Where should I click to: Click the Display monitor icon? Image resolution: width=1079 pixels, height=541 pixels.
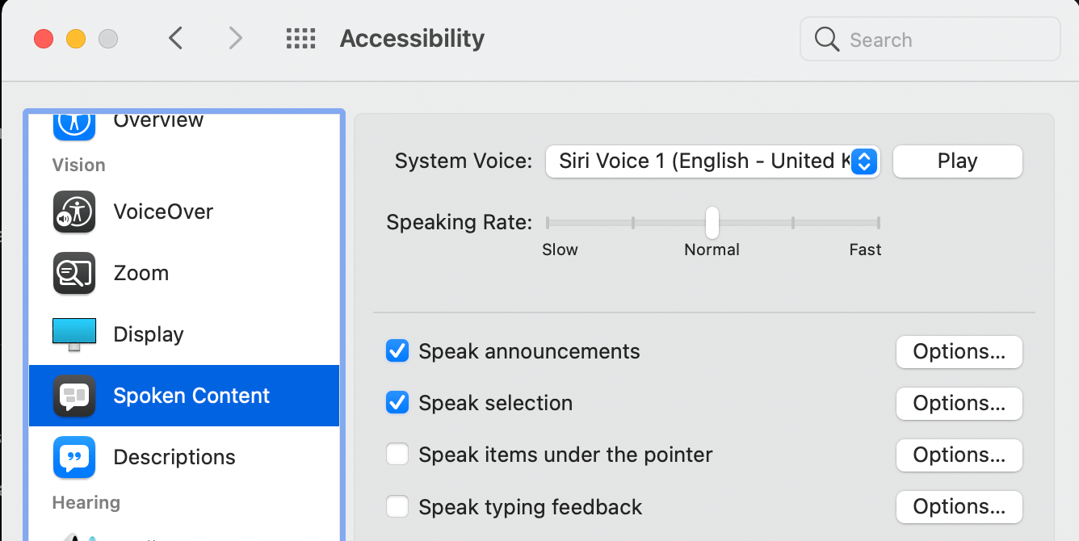[74, 334]
